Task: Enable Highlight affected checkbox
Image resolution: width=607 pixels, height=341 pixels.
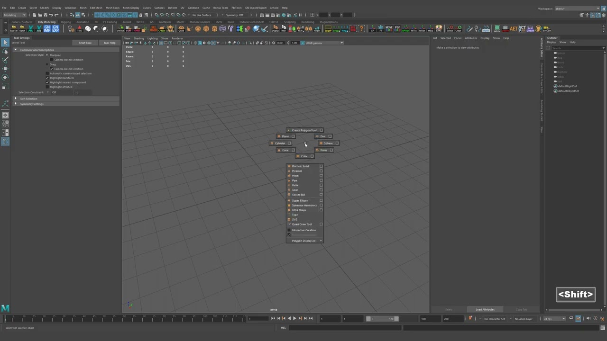Action: point(47,87)
